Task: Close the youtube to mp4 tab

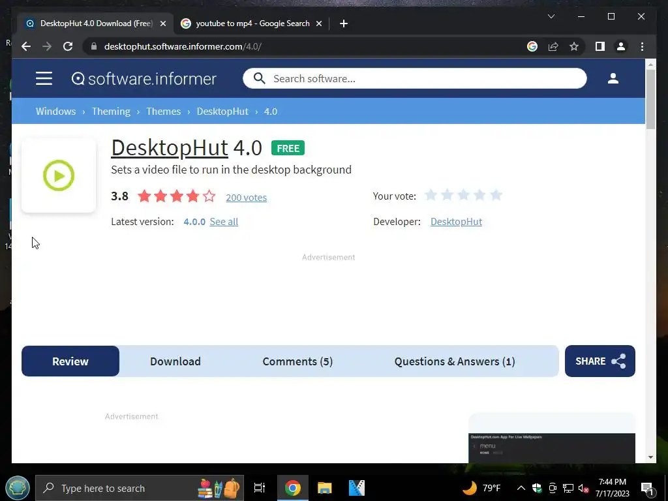Action: tap(318, 23)
